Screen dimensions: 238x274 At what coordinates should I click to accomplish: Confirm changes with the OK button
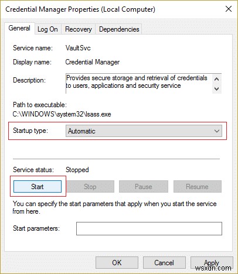click(x=117, y=263)
